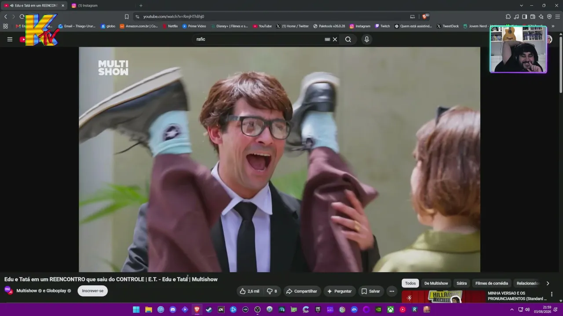This screenshot has width=563, height=316.
Task: Start voice search with microphone icon
Action: point(366,39)
